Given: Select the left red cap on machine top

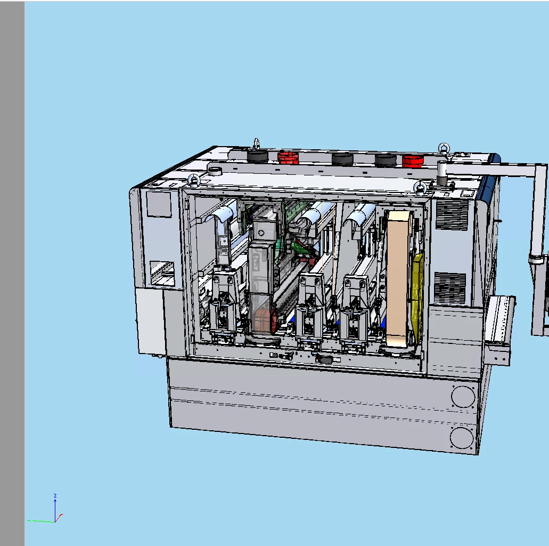Looking at the screenshot, I should coord(289,158).
